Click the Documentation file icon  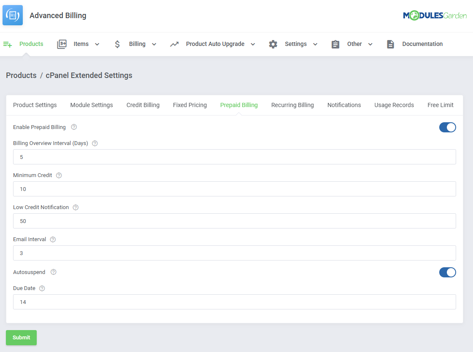click(390, 44)
